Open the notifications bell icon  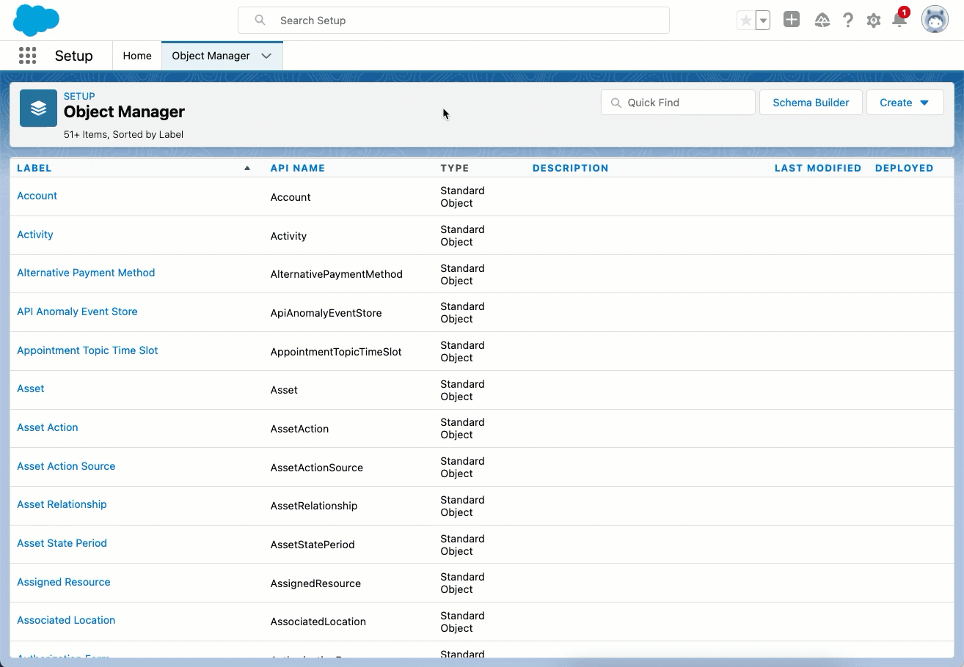pyautogui.click(x=899, y=20)
